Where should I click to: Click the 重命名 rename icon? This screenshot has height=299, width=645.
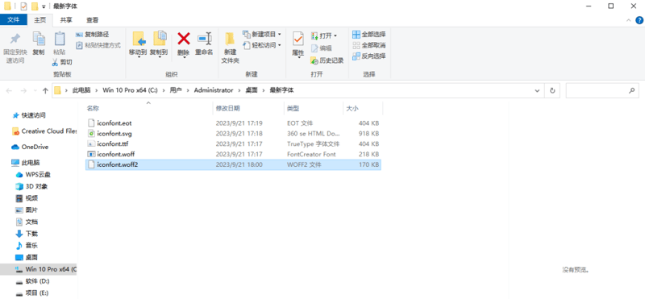pyautogui.click(x=204, y=39)
